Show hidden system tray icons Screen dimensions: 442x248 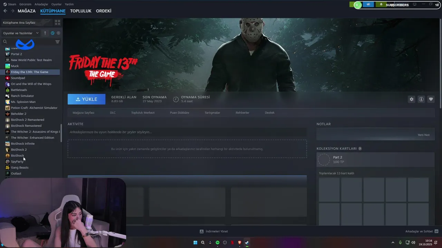coord(393,242)
